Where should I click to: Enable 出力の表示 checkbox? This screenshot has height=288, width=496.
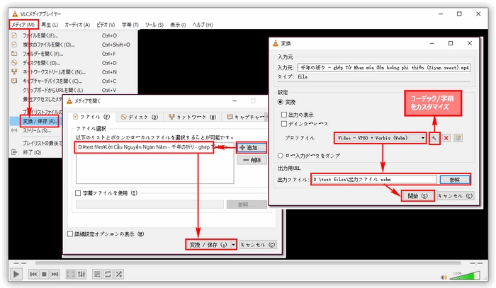[284, 115]
